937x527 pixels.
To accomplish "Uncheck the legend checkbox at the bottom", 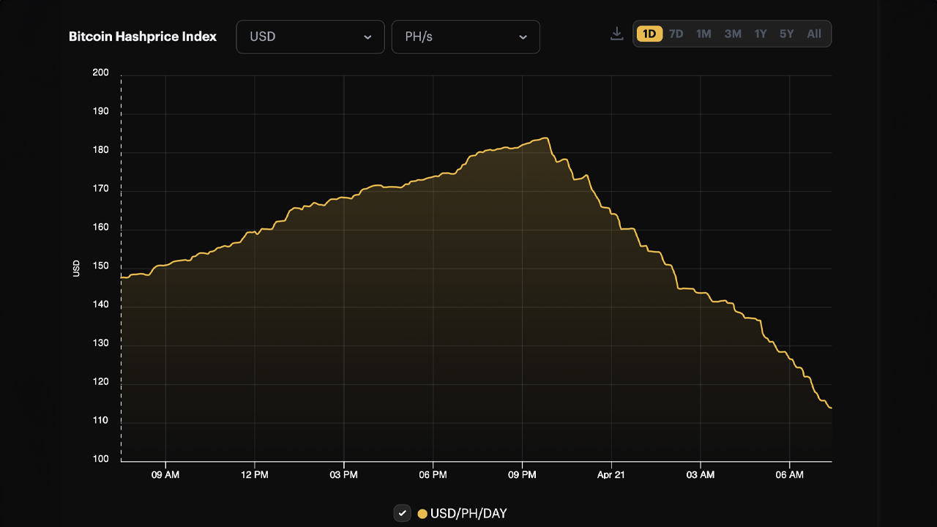I will 402,513.
